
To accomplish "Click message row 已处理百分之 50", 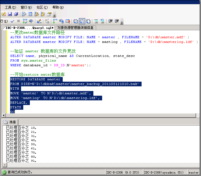I will (21, 144).
